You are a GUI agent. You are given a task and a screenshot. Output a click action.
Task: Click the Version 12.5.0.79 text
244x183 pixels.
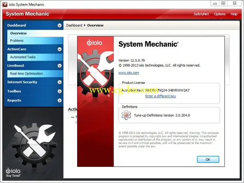click(x=132, y=61)
